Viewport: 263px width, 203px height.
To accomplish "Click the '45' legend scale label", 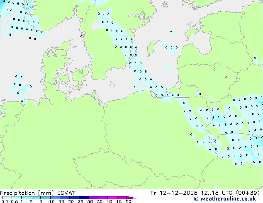I will (119, 201).
